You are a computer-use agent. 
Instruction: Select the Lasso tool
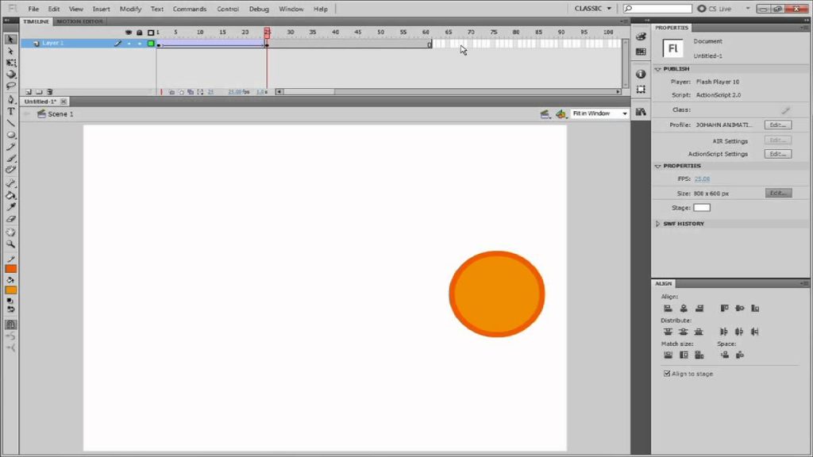pyautogui.click(x=10, y=86)
